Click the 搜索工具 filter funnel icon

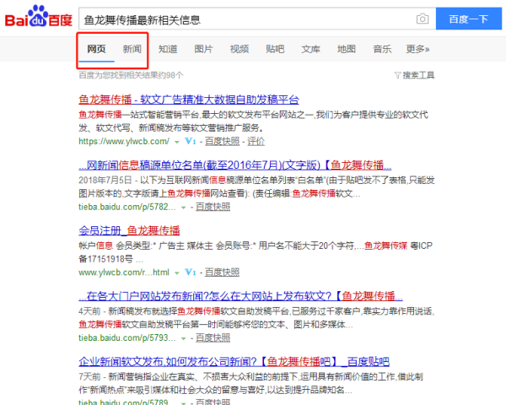click(x=397, y=75)
